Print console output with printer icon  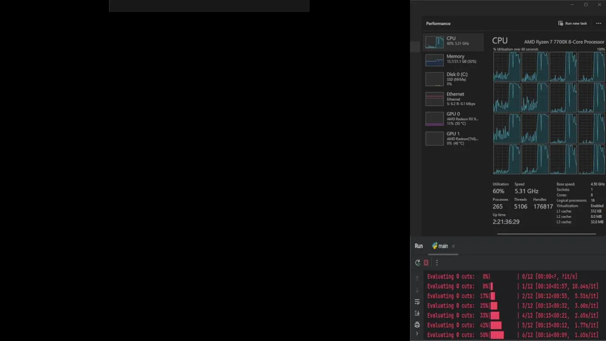(x=417, y=325)
